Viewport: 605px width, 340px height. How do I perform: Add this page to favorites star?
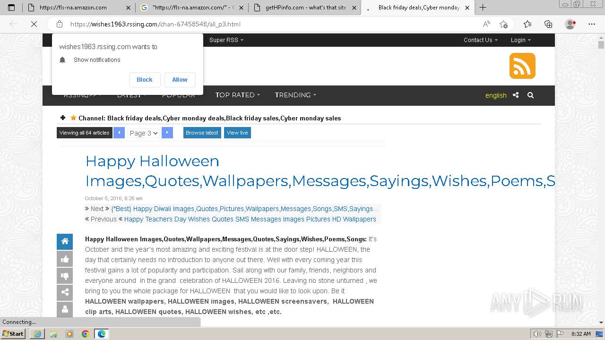pos(503,24)
